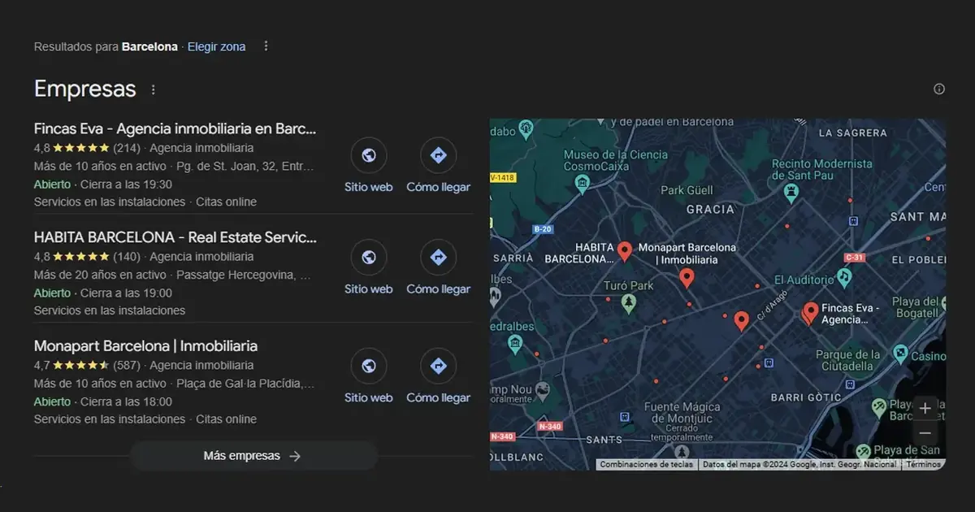
Task: Select the Fincas Eva map pin
Action: [x=810, y=312]
